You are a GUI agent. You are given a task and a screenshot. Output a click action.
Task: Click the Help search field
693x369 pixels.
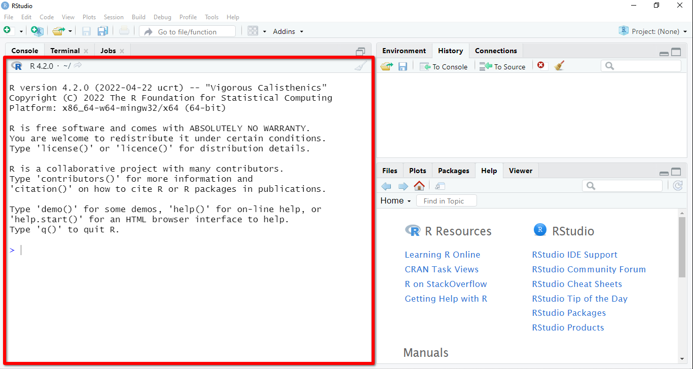point(622,186)
